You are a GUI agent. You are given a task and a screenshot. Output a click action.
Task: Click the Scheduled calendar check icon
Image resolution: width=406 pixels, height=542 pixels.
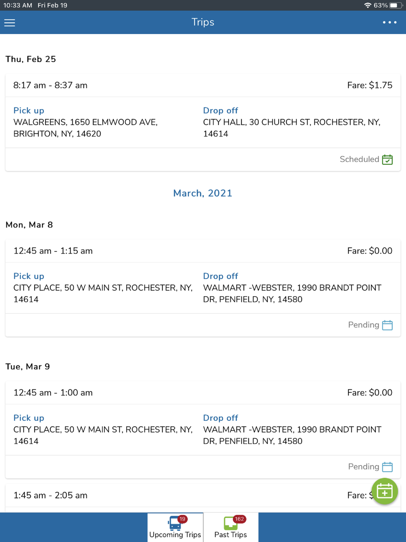click(387, 160)
